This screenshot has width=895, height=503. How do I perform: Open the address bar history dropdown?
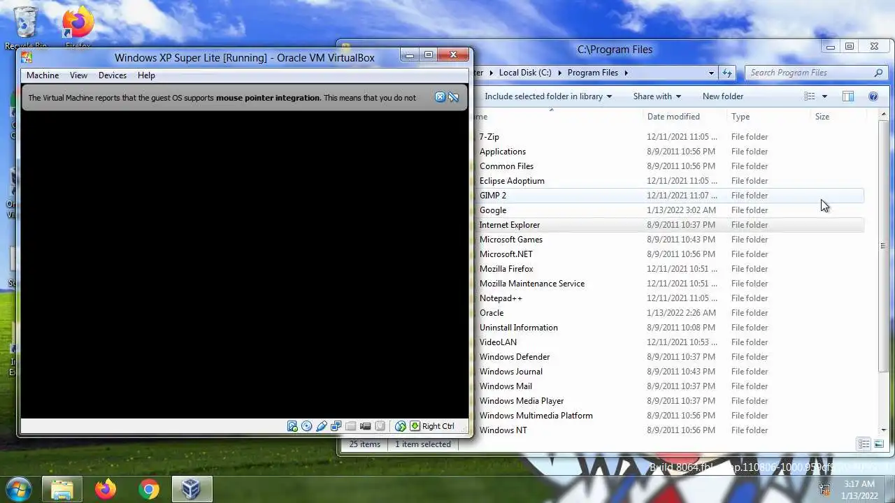711,73
